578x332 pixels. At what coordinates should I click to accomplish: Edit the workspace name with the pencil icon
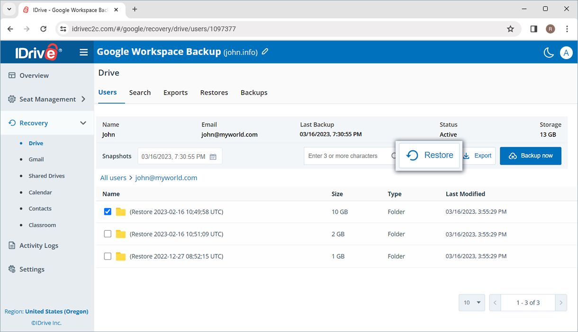coord(265,52)
